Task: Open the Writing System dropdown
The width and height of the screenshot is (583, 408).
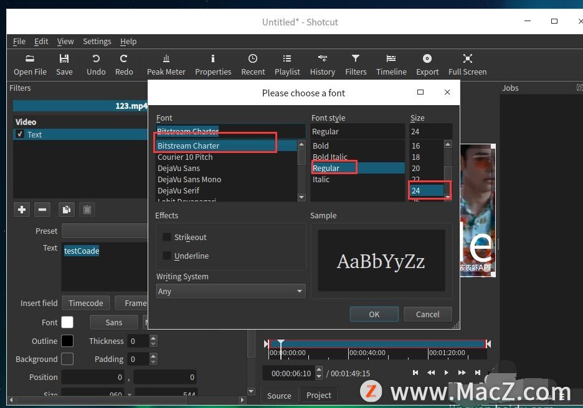Action: pyautogui.click(x=230, y=291)
